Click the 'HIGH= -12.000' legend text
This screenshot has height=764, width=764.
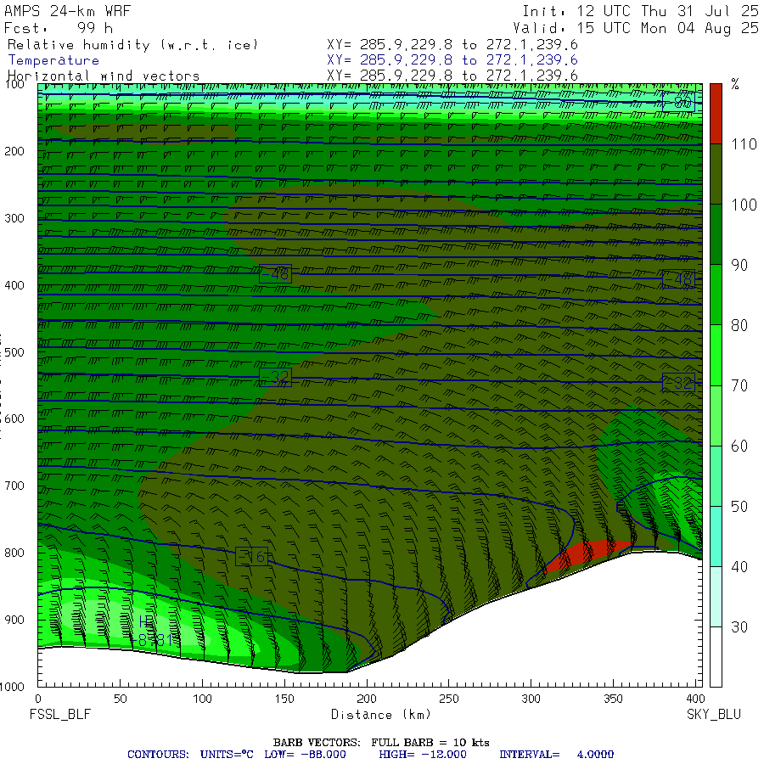click(423, 755)
